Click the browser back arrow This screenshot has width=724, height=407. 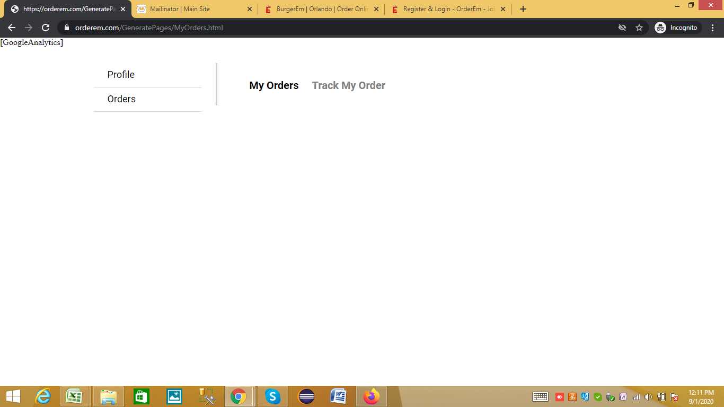[12, 28]
